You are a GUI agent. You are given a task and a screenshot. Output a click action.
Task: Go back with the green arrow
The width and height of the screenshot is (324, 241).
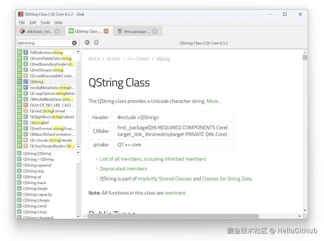coord(87,42)
